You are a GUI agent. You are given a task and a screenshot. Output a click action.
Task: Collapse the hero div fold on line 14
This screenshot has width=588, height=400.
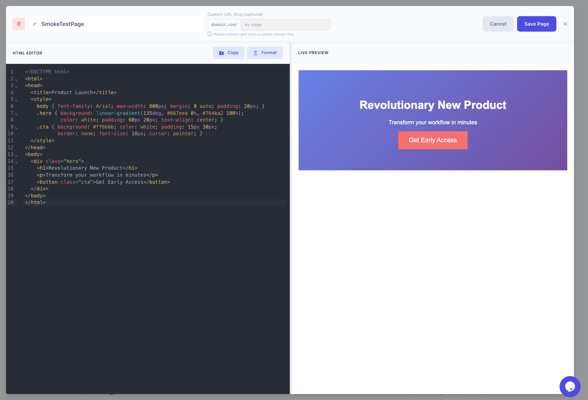pos(17,162)
